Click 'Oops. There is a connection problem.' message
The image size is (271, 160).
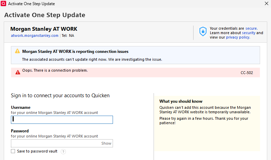click(55, 70)
